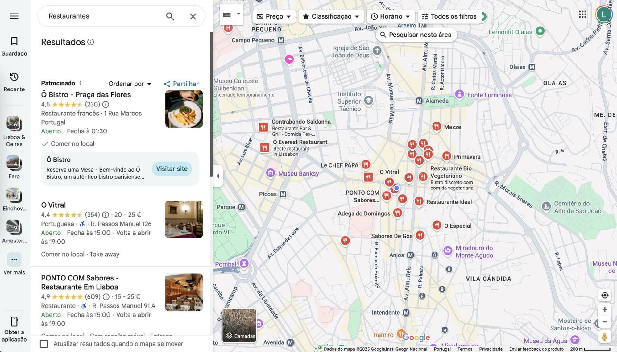Click info icon beside Ō Bistro rating
This screenshot has height=352, width=617.
click(x=106, y=105)
